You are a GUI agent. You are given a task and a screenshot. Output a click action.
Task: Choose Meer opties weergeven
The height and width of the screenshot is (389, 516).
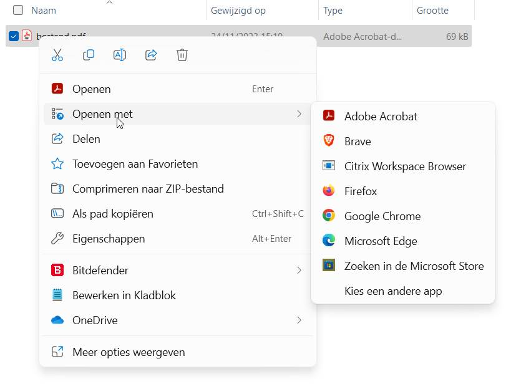[178, 352]
